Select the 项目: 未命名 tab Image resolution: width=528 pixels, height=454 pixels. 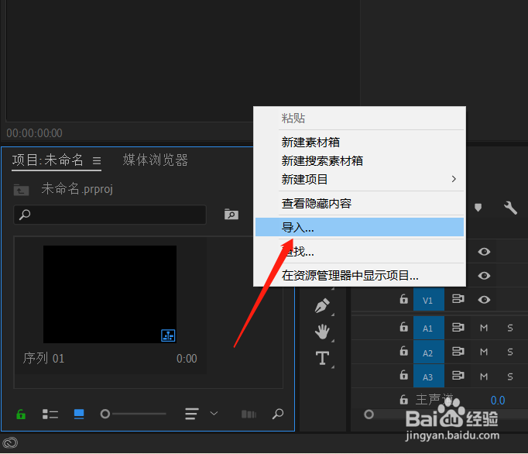tap(47, 160)
